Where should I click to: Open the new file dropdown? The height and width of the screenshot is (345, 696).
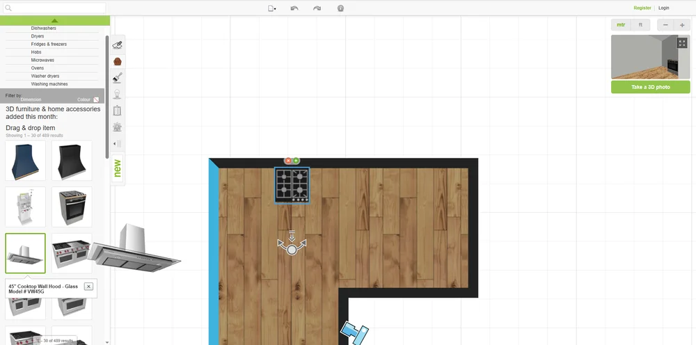pyautogui.click(x=272, y=8)
